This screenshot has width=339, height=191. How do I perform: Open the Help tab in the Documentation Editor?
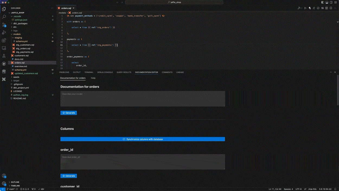coord(93,78)
